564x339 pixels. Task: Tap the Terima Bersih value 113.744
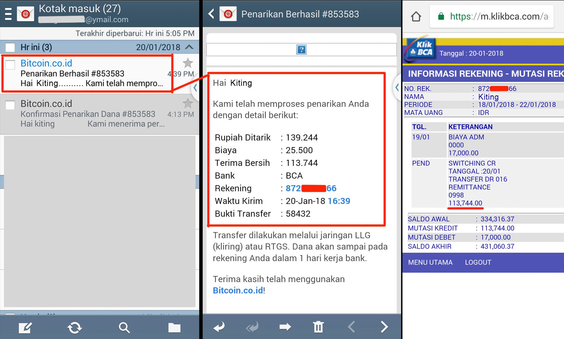pyautogui.click(x=302, y=163)
